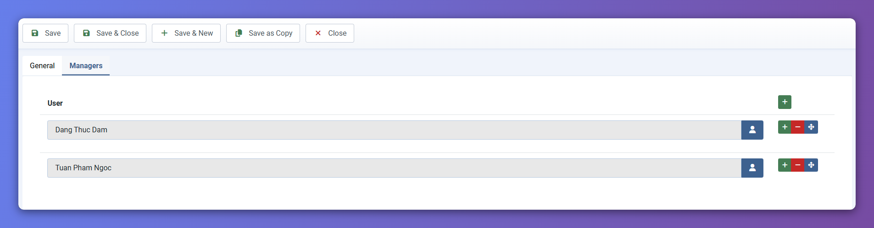Switch to the General tab
The height and width of the screenshot is (228, 874).
tap(42, 65)
